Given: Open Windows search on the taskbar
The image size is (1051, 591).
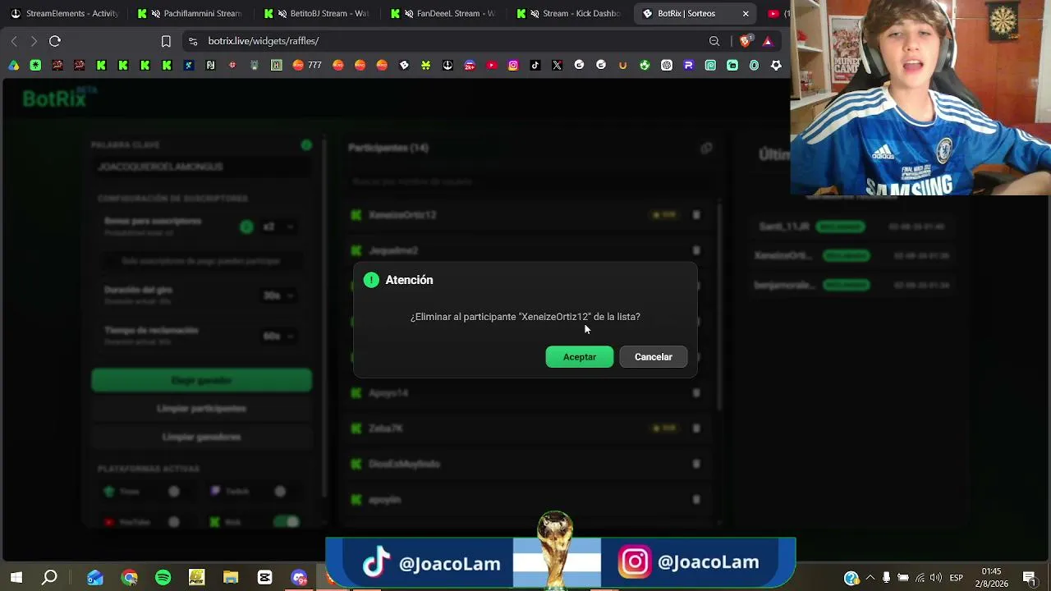Looking at the screenshot, I should 50,578.
